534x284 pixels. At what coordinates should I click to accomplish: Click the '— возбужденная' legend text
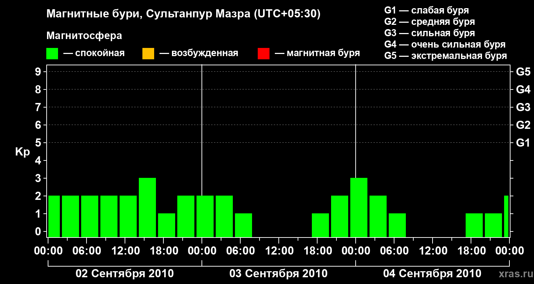(x=199, y=54)
